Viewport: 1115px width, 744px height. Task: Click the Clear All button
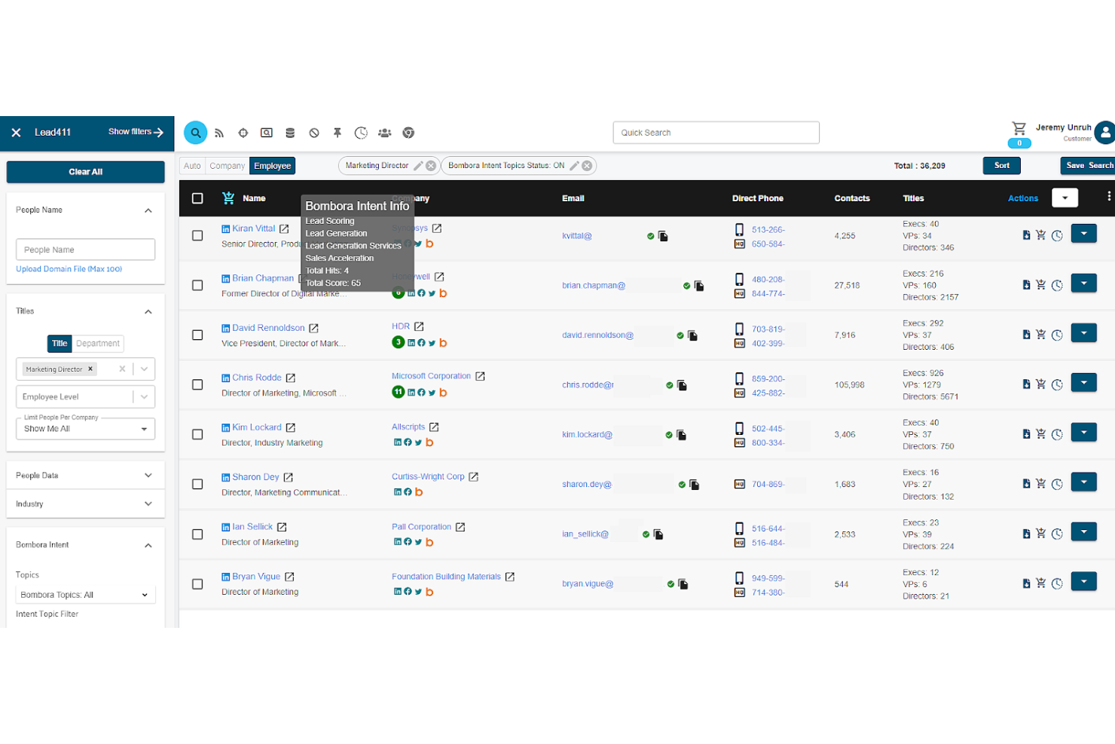tap(85, 172)
